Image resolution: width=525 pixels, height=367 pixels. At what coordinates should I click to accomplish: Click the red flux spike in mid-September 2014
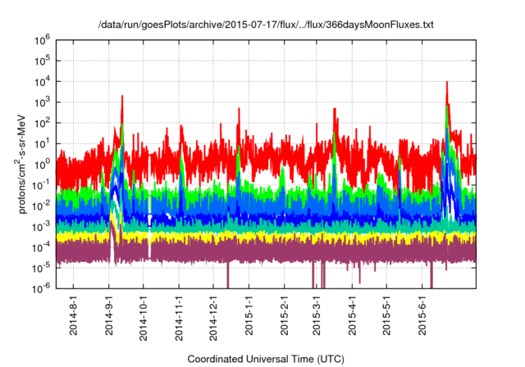click(x=122, y=100)
